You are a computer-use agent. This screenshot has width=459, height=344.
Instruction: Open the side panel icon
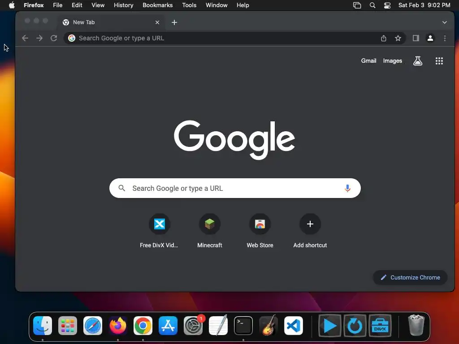416,38
